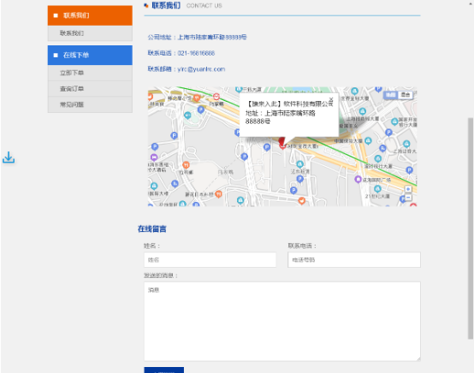Open the 在线下单 blue sidebar header
Viewport: 474px width, 373px height.
point(90,55)
